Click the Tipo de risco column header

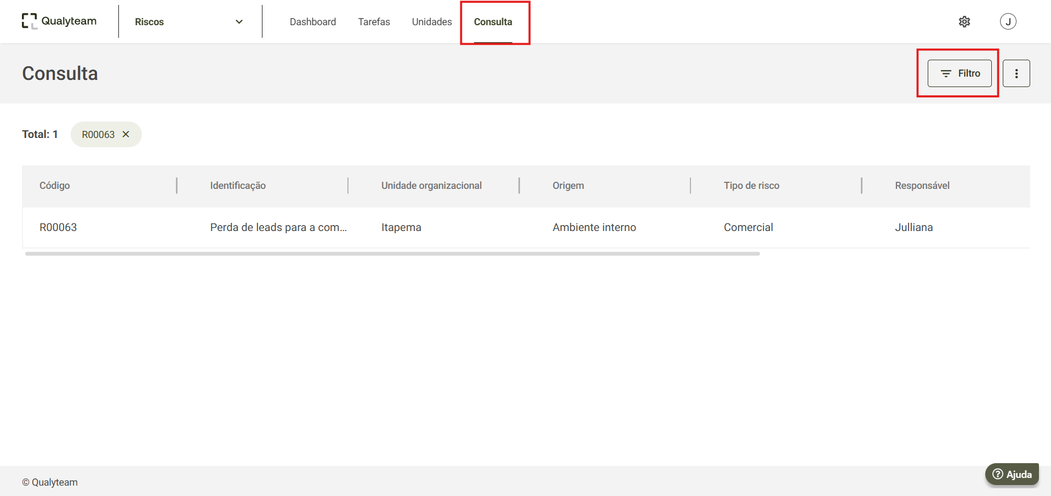[751, 186]
